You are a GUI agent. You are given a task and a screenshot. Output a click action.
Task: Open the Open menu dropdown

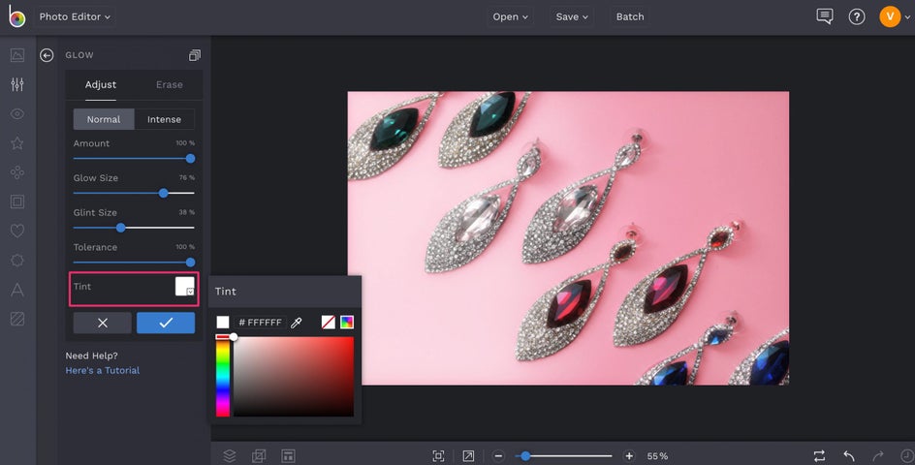click(x=511, y=16)
